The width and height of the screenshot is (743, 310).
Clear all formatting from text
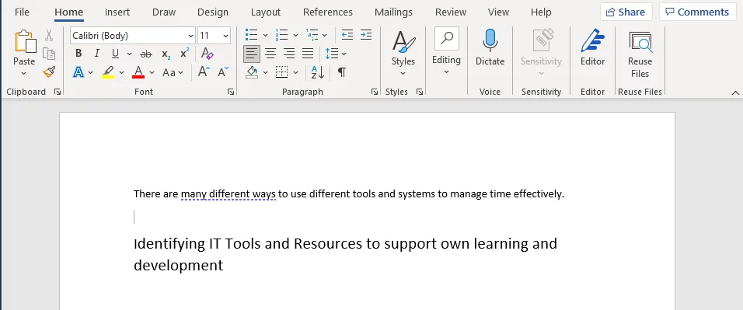click(207, 54)
